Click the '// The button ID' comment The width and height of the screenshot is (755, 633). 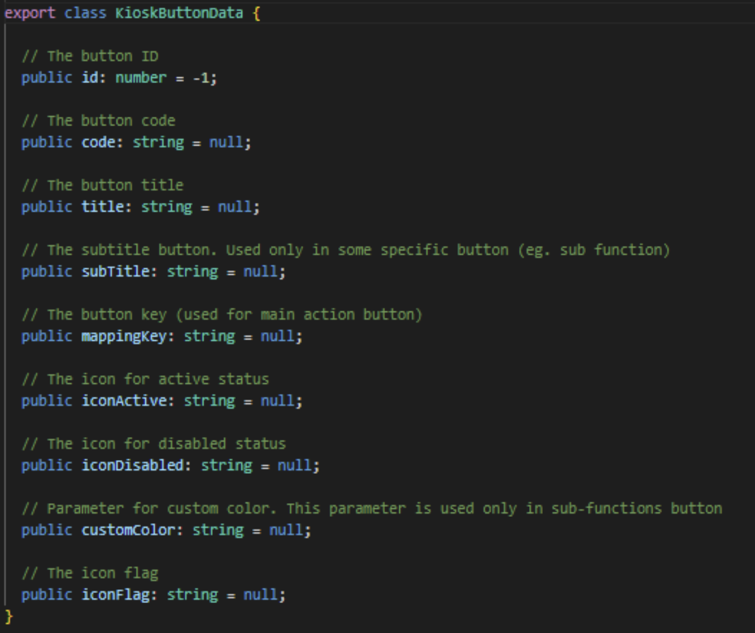(x=90, y=56)
